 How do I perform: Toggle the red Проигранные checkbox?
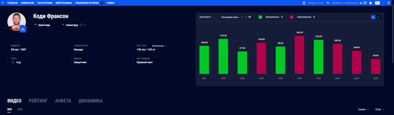pyautogui.click(x=291, y=17)
